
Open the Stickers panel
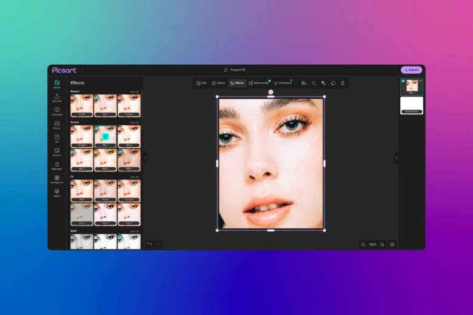(x=57, y=151)
